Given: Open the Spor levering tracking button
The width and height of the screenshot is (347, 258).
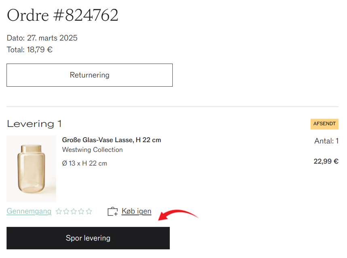Looking at the screenshot, I should 88,238.
